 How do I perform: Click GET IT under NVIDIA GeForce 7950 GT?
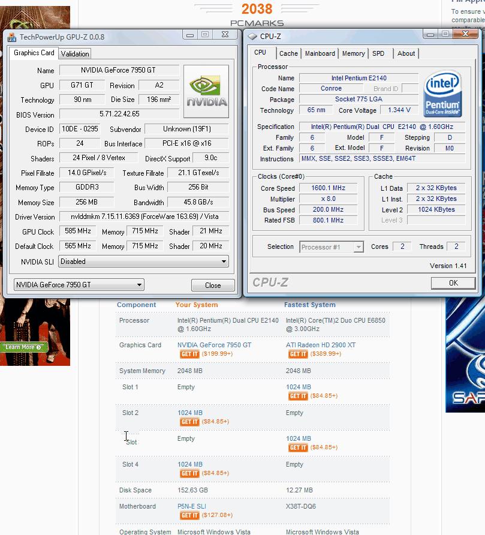pyautogui.click(x=189, y=354)
